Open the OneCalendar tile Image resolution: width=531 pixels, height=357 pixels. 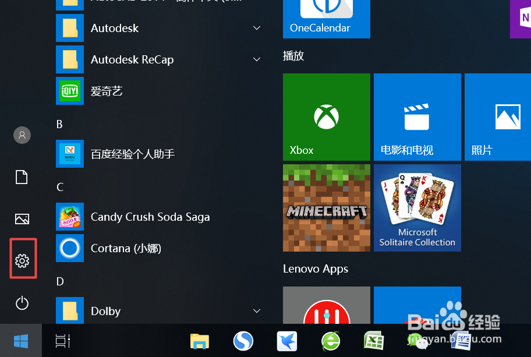pyautogui.click(x=327, y=19)
